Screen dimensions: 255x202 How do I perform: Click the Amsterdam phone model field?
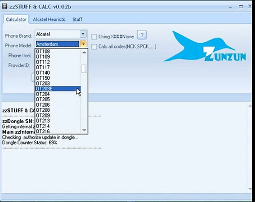58,44
